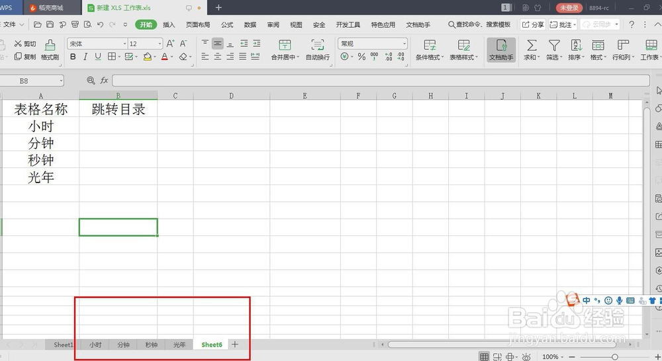The height and width of the screenshot is (361, 662).
Task: Open the 宋体 font name dropdown
Action: tap(124, 44)
